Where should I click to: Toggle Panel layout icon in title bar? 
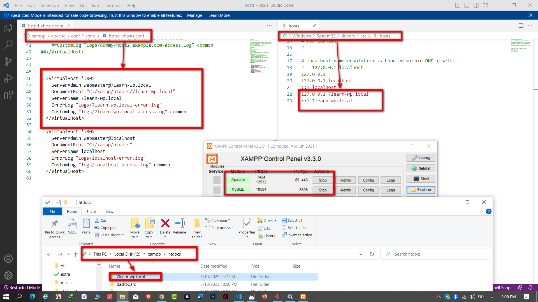(x=467, y=5)
